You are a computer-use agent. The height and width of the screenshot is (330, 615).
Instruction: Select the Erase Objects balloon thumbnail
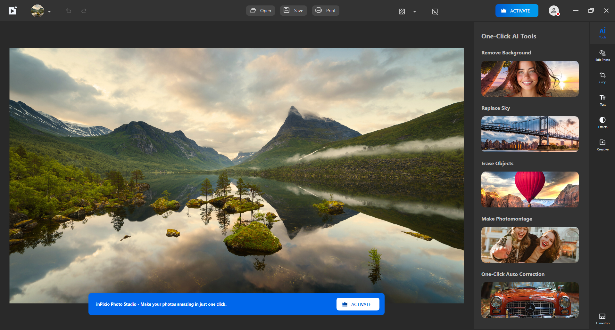point(530,189)
